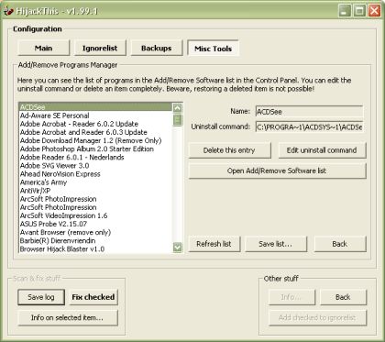Select ACDSee in the program list
Image resolution: width=385 pixels, height=342 pixels.
tap(95, 107)
